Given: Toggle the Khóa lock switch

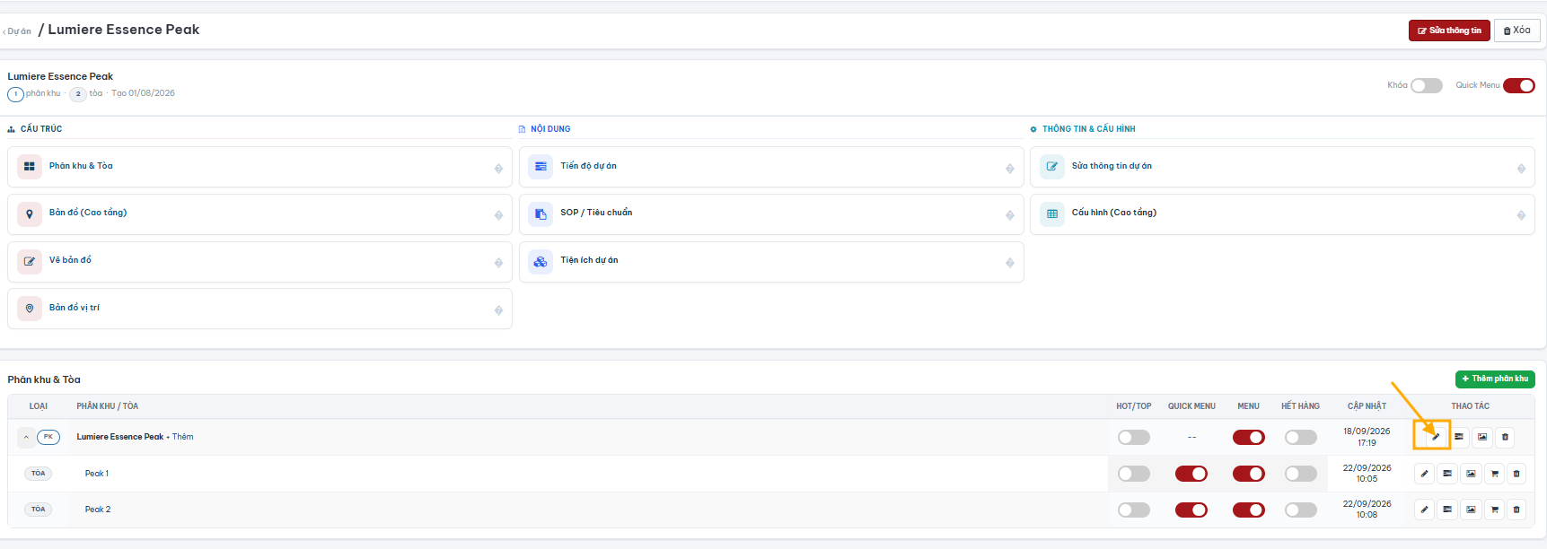Looking at the screenshot, I should [x=1426, y=85].
